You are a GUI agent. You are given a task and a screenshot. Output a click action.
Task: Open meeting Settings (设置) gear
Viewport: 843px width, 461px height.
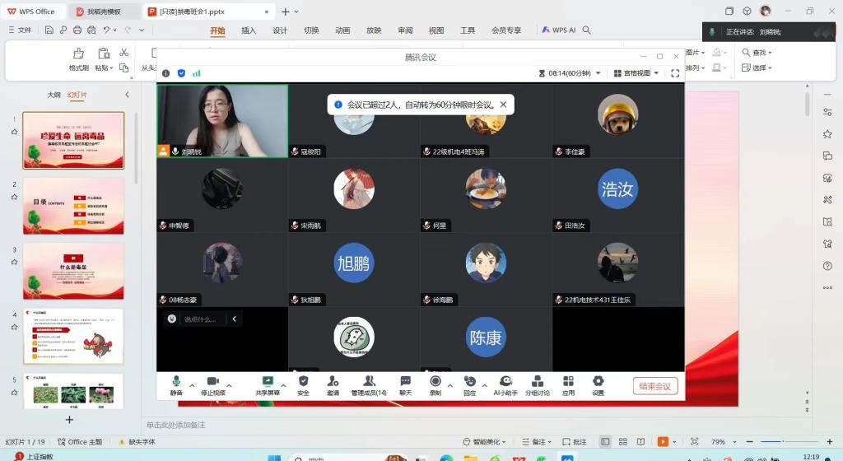click(598, 384)
